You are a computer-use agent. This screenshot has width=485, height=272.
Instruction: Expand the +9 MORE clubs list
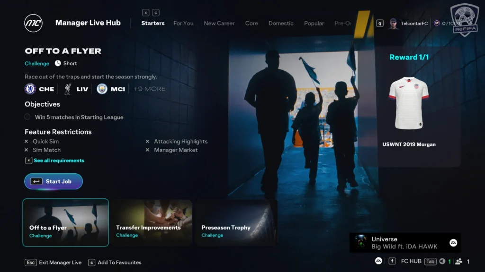click(149, 89)
